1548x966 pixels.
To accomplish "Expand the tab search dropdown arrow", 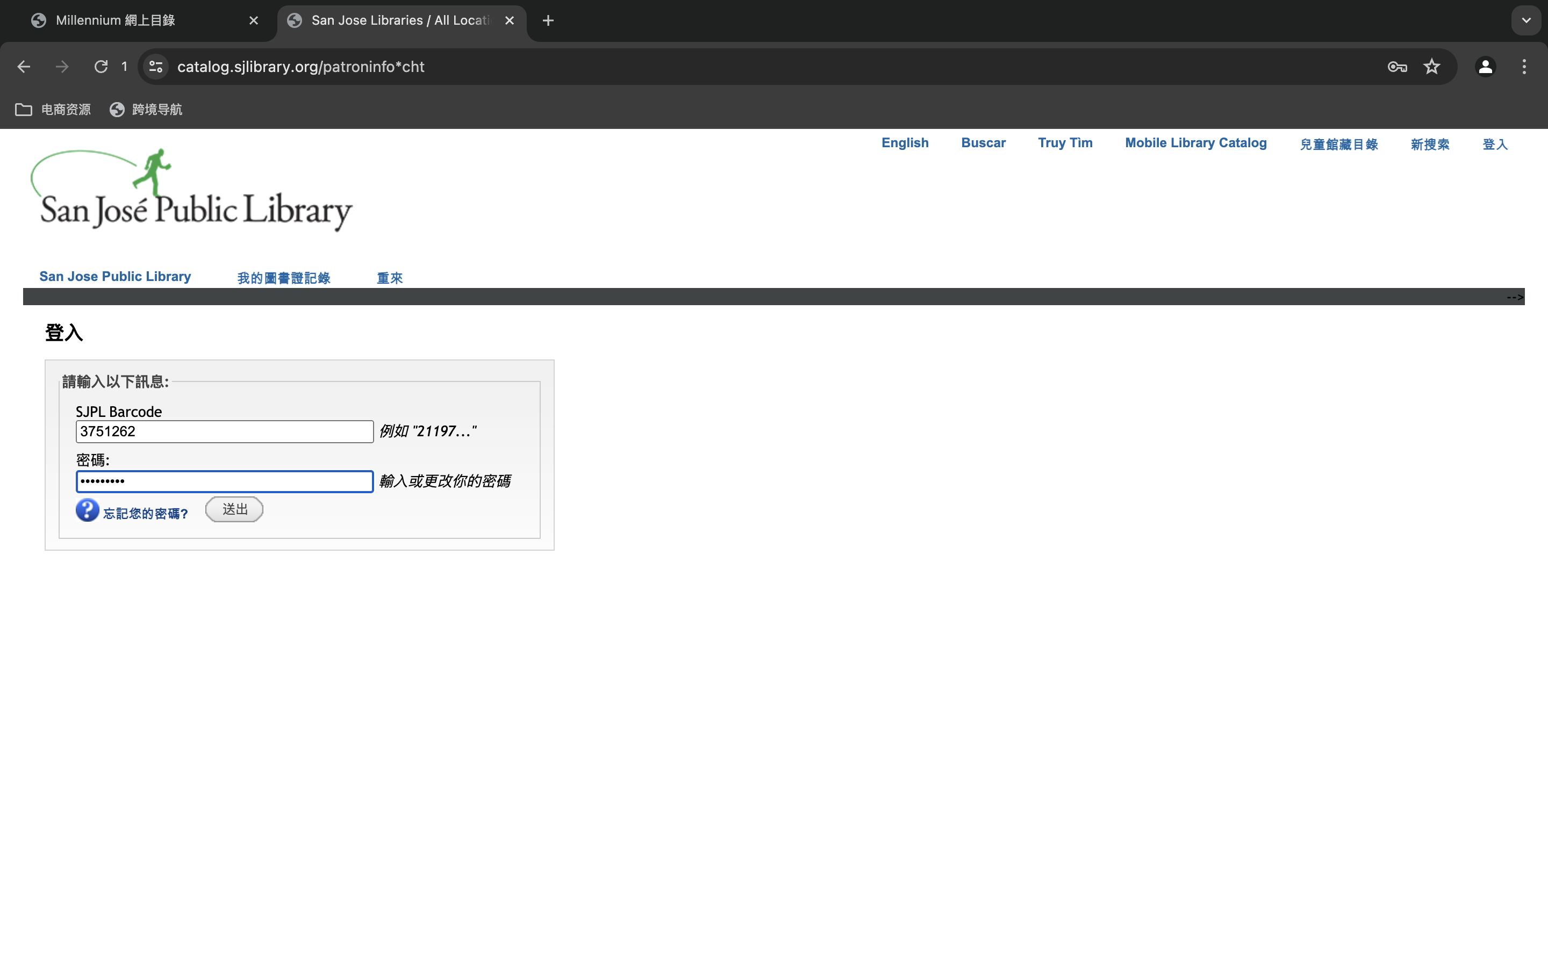I will click(x=1526, y=20).
